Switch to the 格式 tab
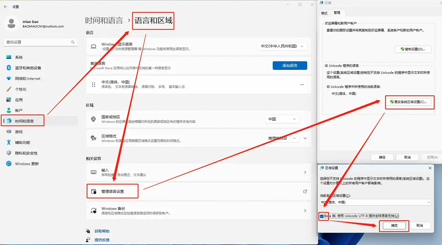Screen dimensions: 442x245 pos(324,13)
